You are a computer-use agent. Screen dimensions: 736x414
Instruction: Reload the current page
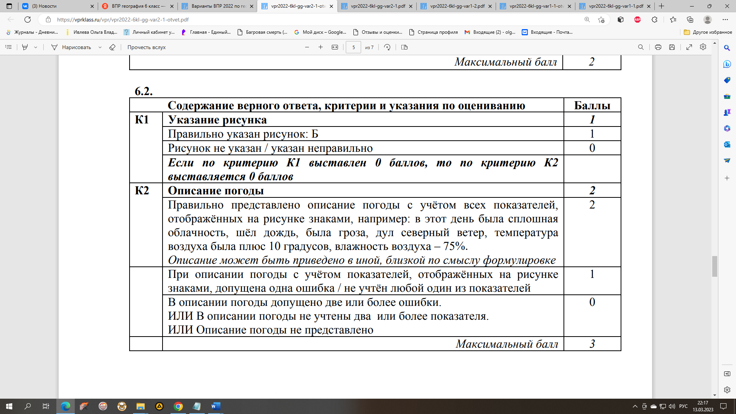[x=28, y=20]
